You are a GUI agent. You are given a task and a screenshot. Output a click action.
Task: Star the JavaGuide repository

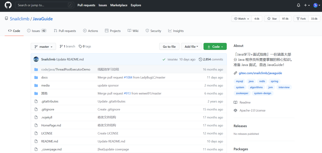272,19
